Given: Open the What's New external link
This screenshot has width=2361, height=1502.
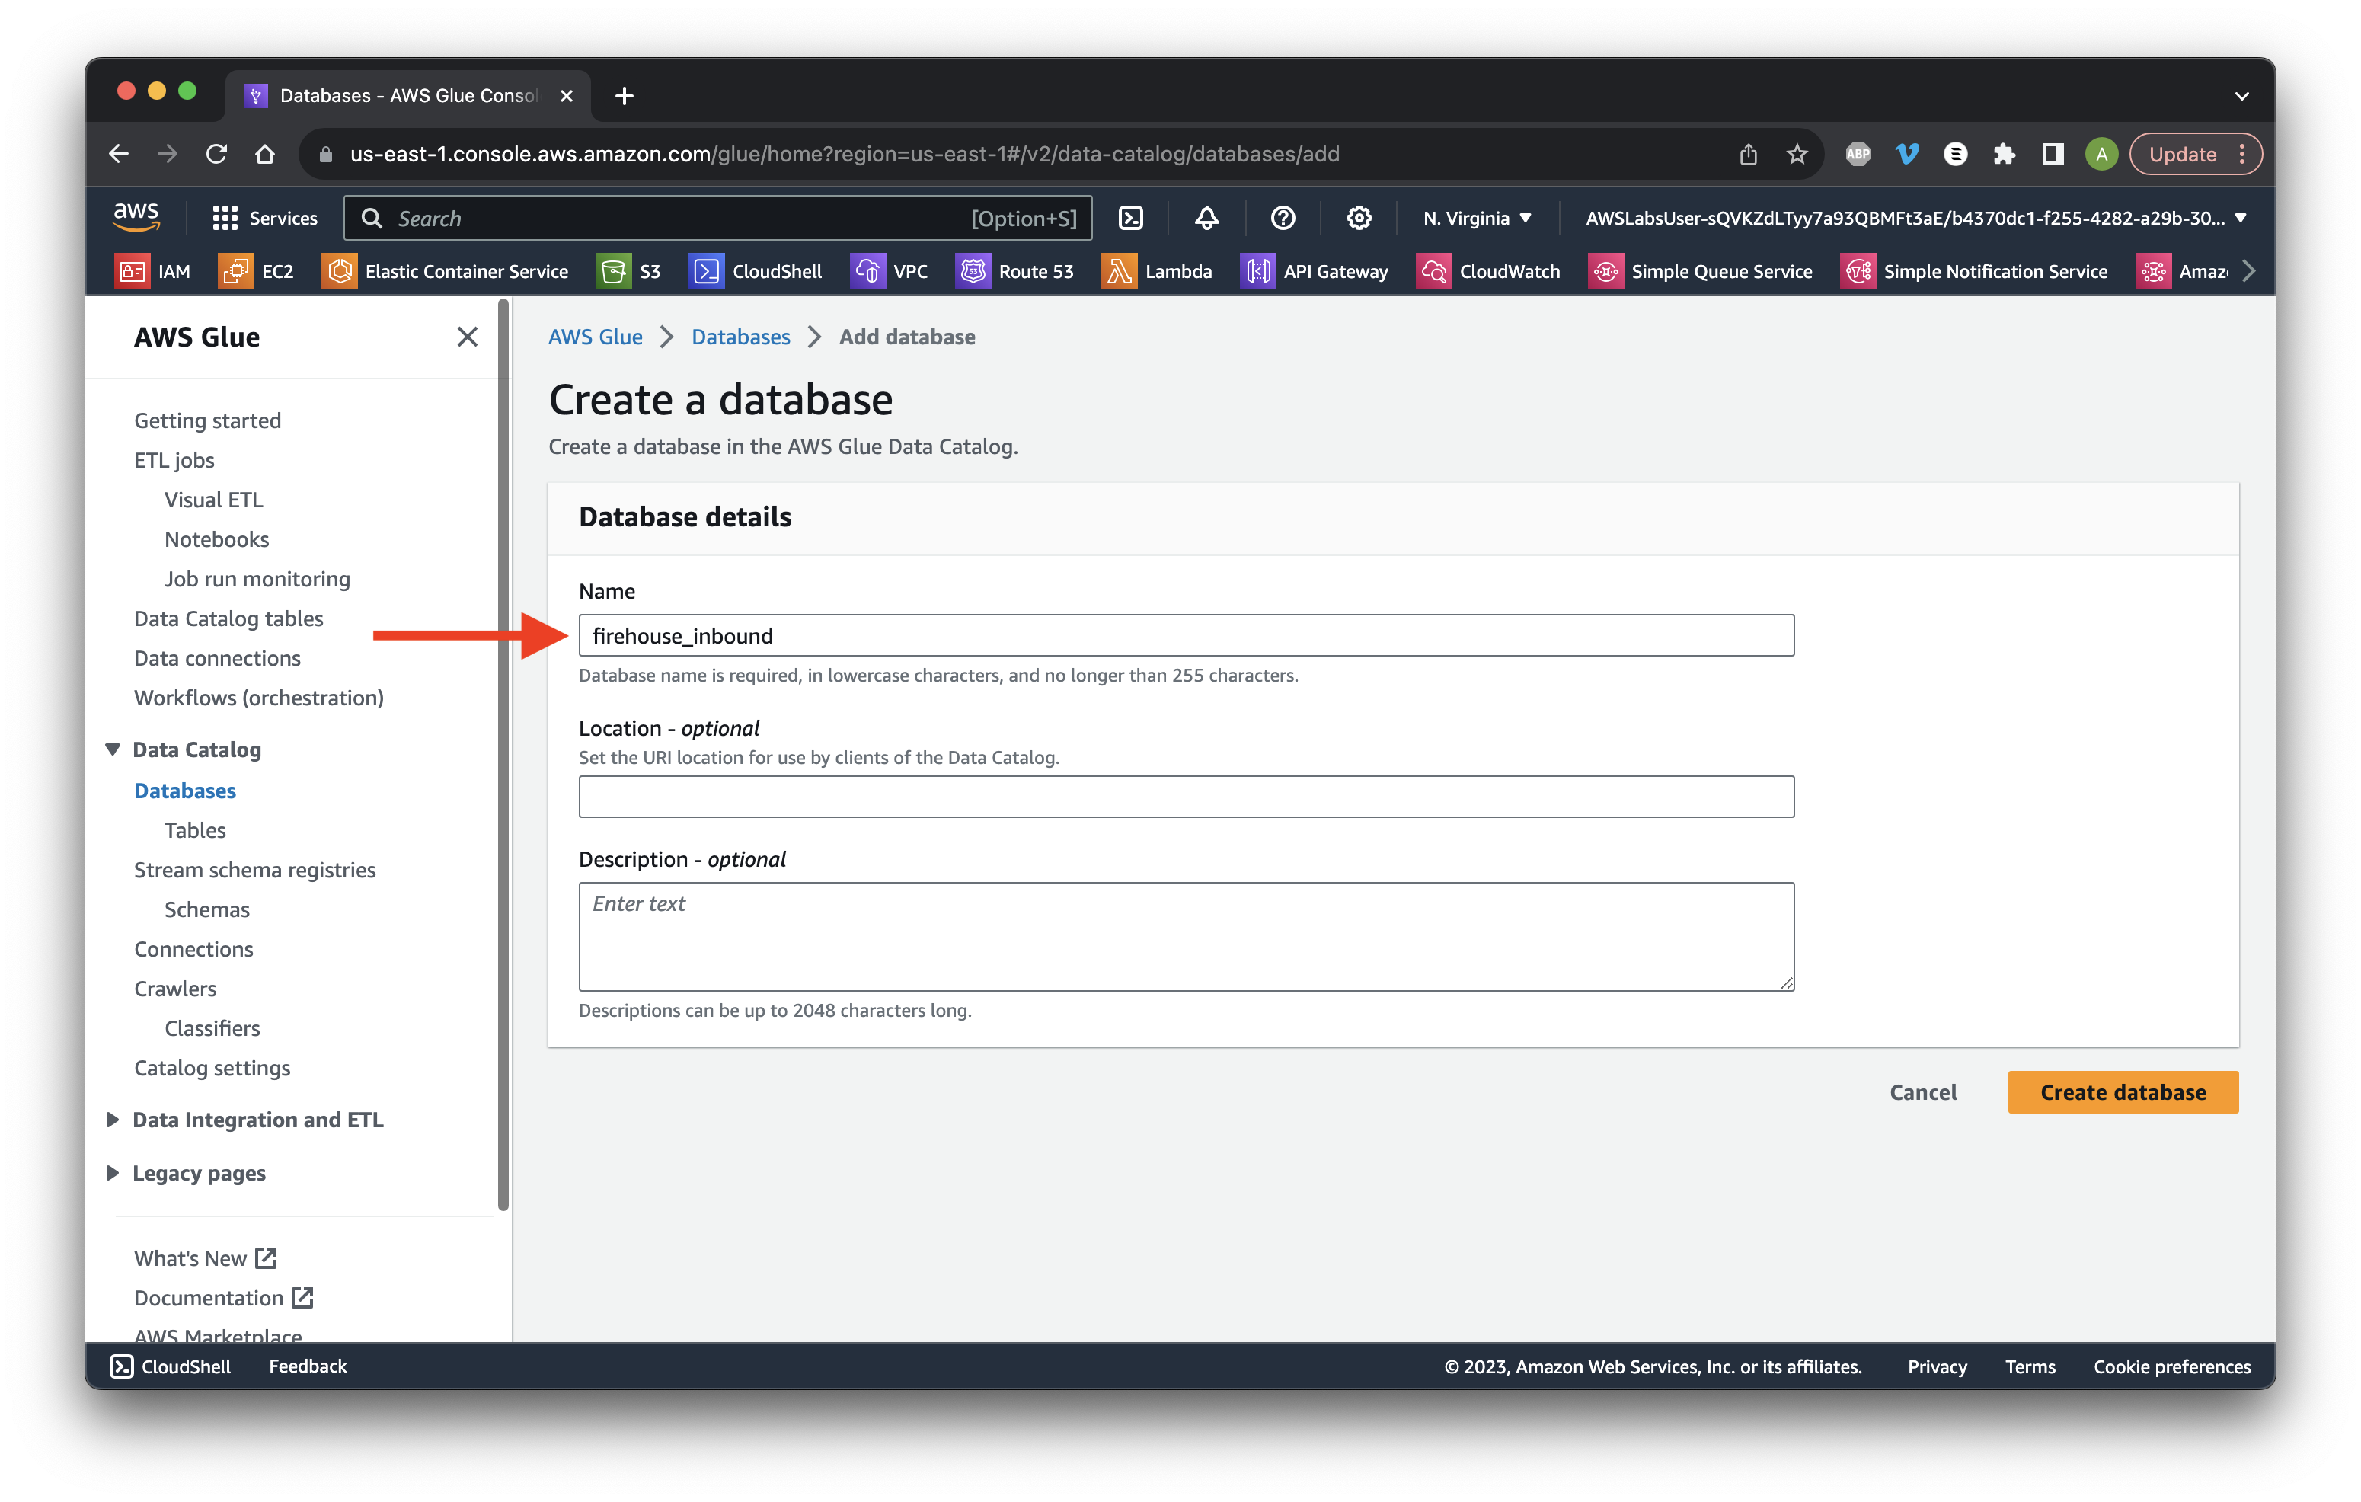Looking at the screenshot, I should pyautogui.click(x=205, y=1258).
